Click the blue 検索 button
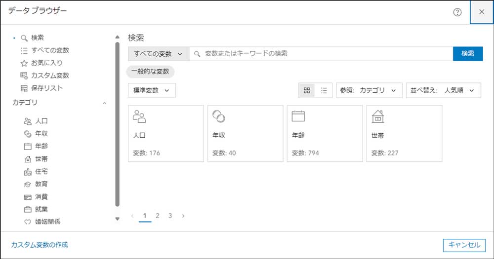494x259 pixels. (x=467, y=53)
